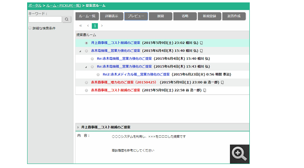Enable 詳細な検索条件 checkbox
This screenshot has width=304, height=168.
click(x=30, y=28)
